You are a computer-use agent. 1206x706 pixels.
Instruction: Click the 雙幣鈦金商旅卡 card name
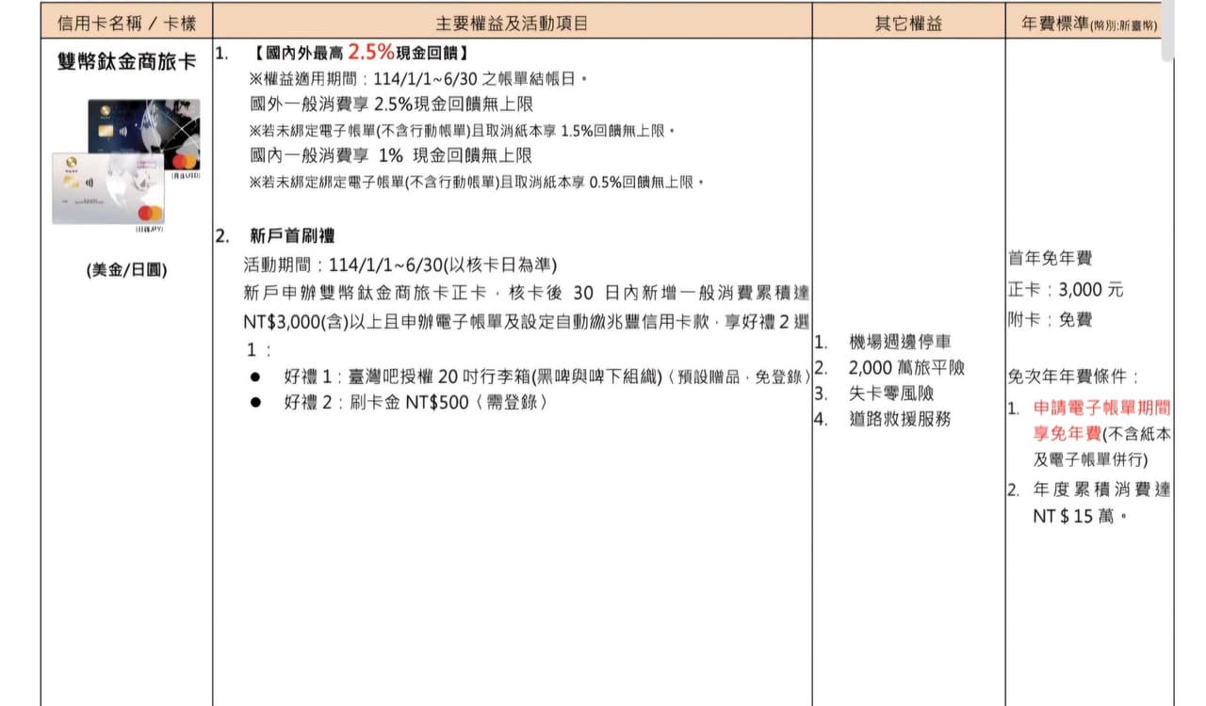coord(126,62)
